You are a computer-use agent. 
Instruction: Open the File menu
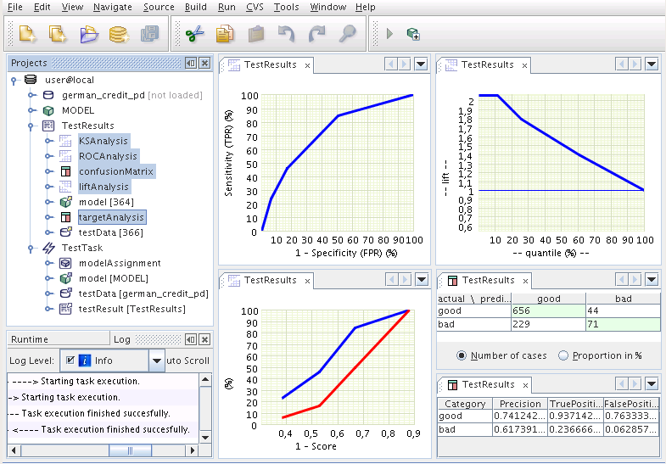click(x=15, y=8)
